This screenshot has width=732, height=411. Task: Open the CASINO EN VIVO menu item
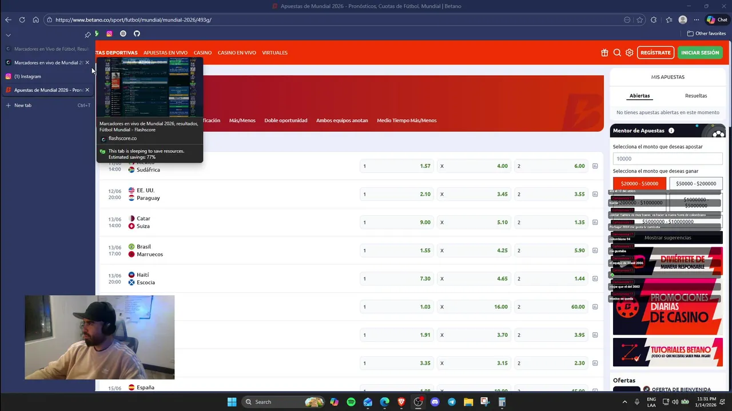click(237, 53)
